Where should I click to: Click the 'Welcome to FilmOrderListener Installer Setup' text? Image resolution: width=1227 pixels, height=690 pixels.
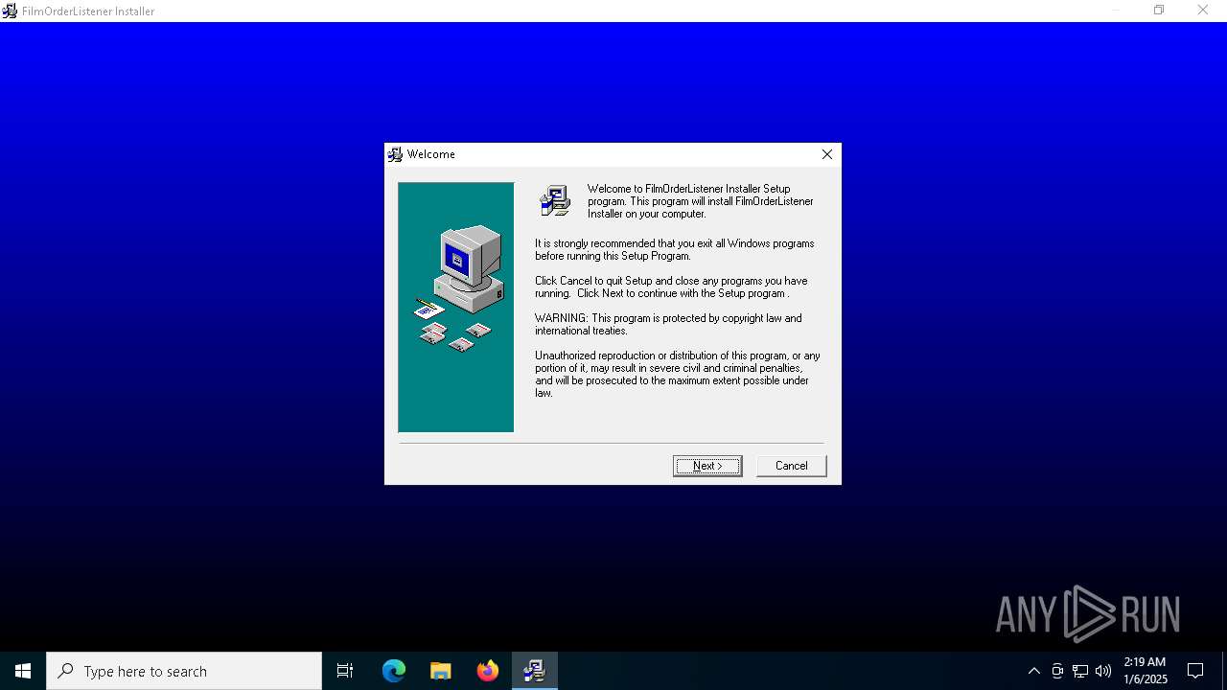tap(700, 201)
